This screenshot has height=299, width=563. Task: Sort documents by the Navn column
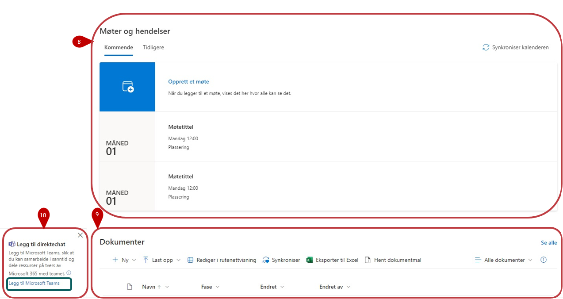(x=149, y=287)
